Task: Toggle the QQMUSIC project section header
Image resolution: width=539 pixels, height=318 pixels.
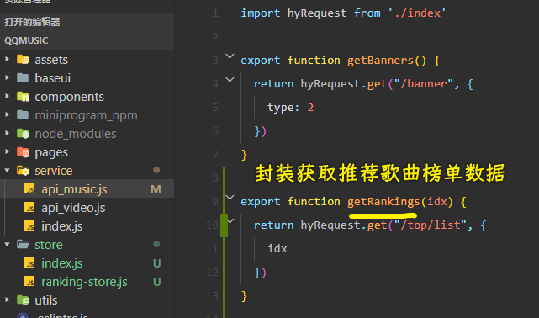Action: [87, 40]
